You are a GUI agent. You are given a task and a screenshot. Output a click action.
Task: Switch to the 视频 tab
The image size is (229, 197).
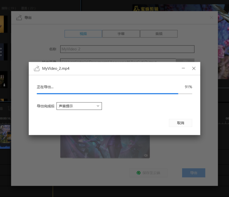(x=83, y=34)
